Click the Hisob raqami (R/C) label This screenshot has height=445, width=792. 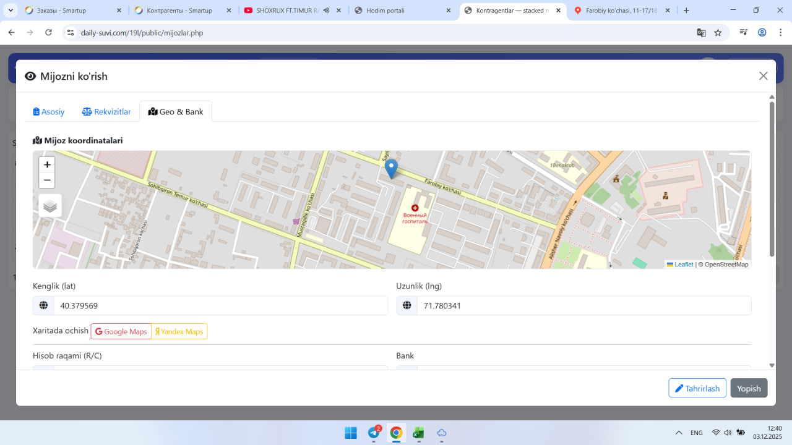click(67, 356)
